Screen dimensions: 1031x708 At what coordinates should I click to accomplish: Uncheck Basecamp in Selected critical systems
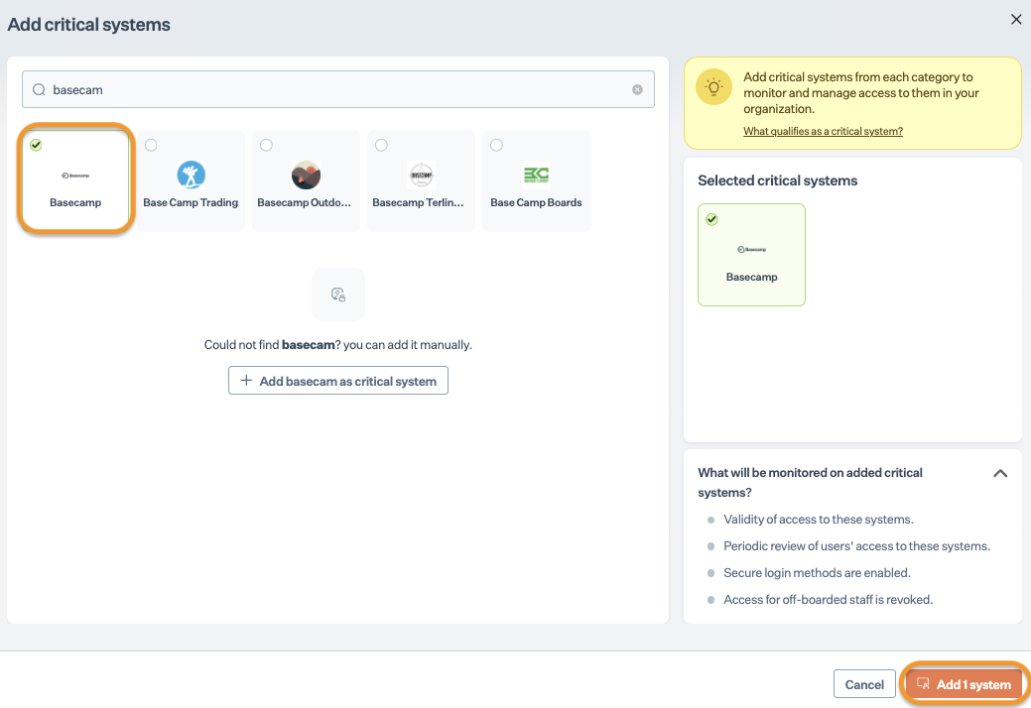[712, 219]
